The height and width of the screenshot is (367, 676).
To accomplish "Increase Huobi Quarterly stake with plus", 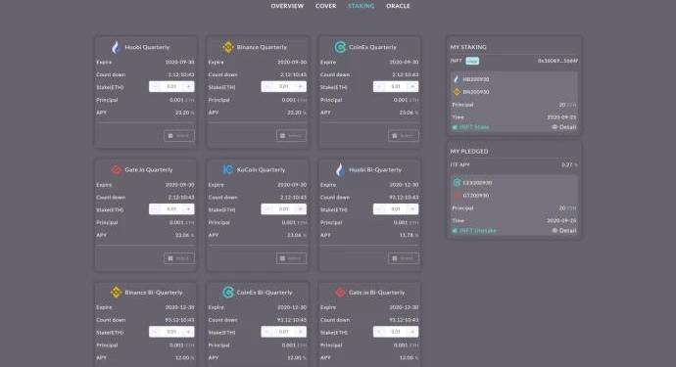I will [188, 86].
